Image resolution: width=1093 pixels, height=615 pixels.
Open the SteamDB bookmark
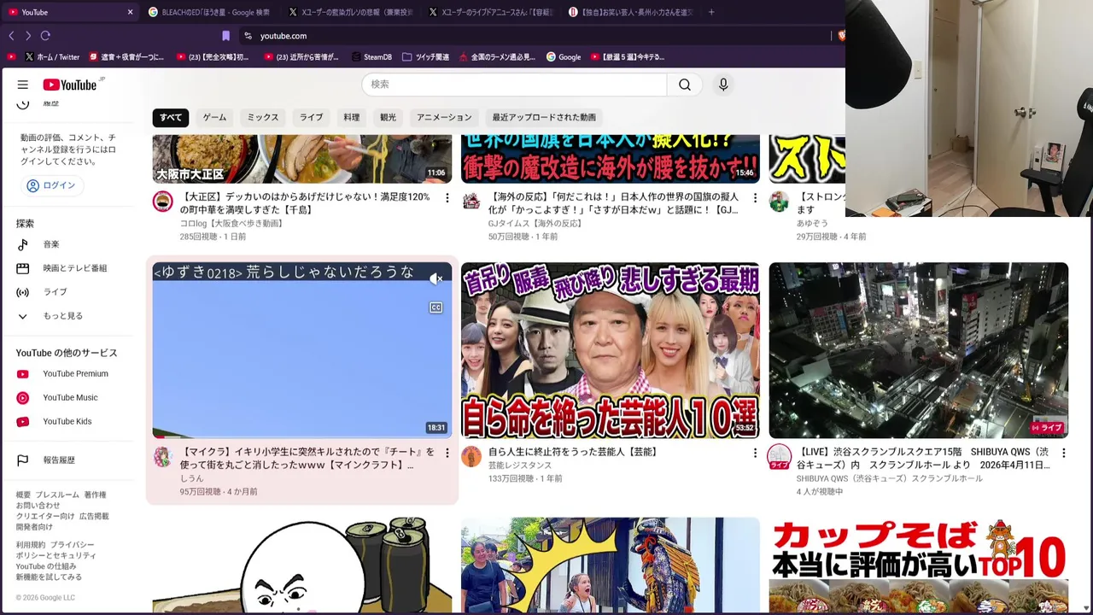tap(371, 57)
